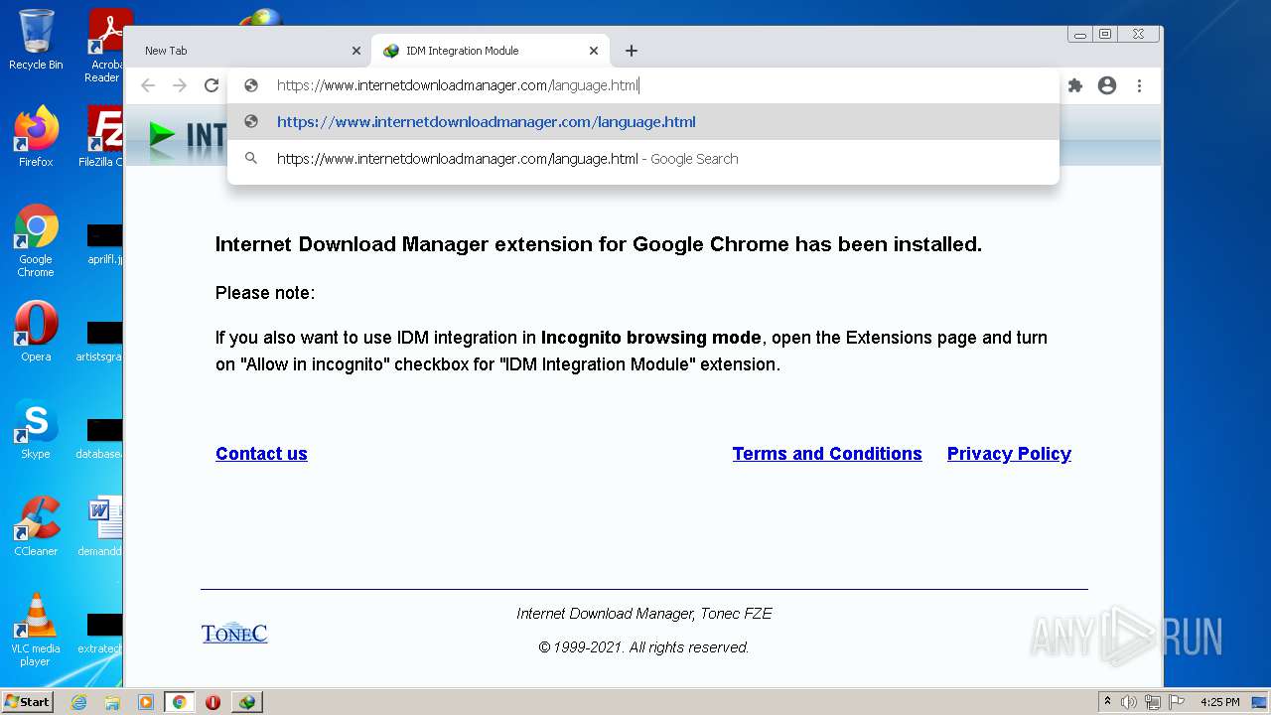Image resolution: width=1271 pixels, height=715 pixels.
Task: Open Acrobat Reader desktop shortcut
Action: (105, 46)
